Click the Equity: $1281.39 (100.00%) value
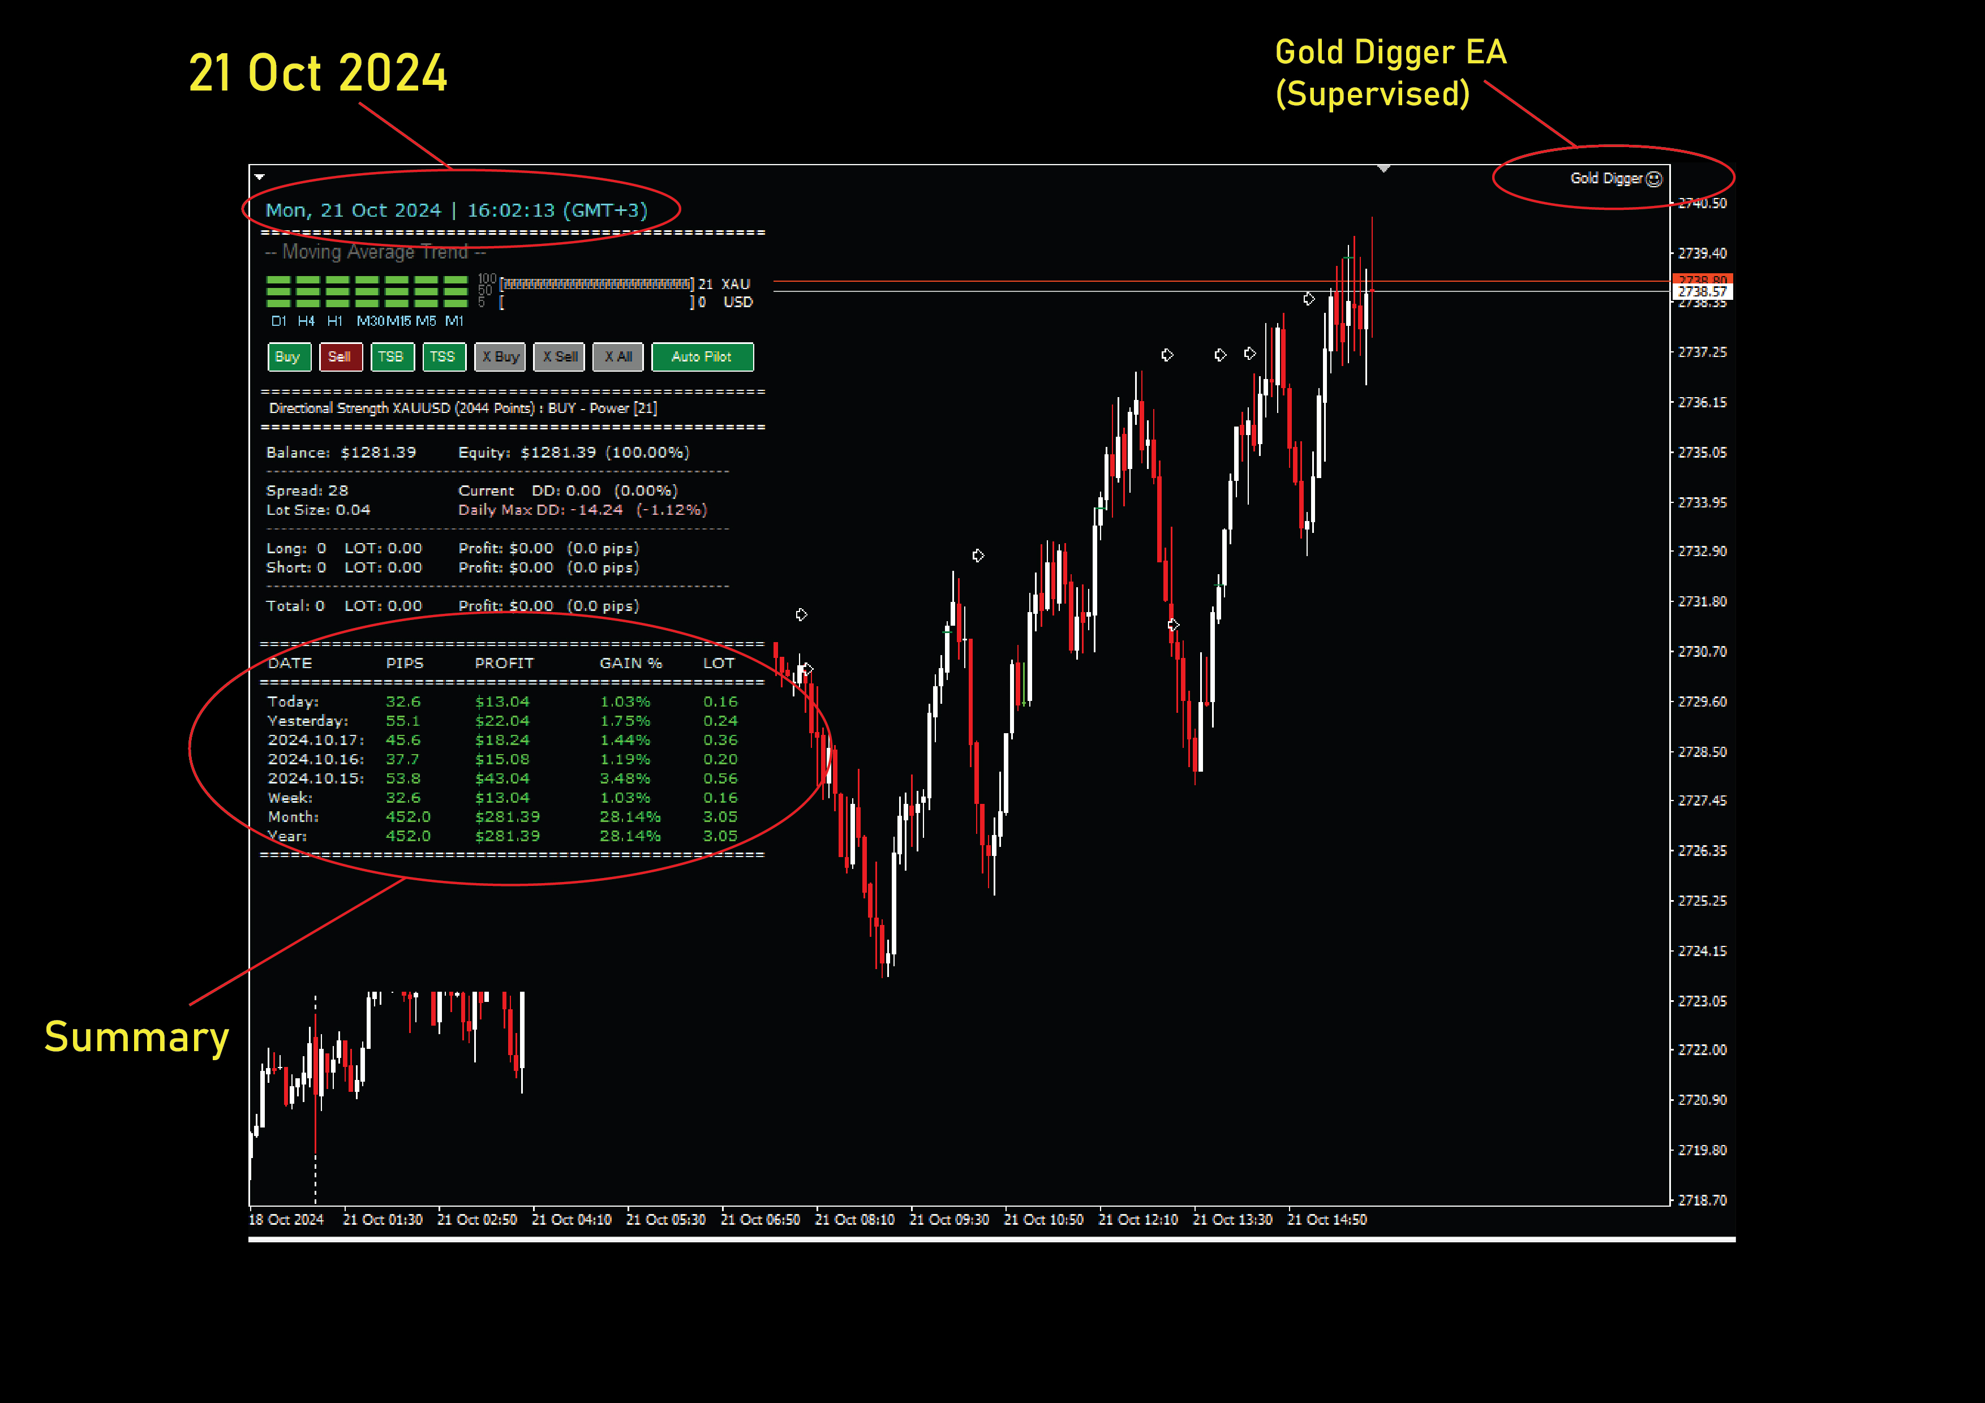1985x1403 pixels. point(574,453)
